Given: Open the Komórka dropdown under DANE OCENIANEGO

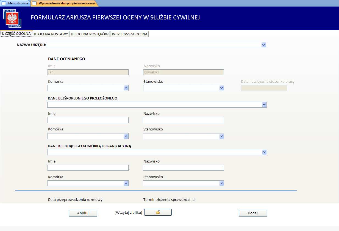Looking at the screenshot, I should [x=126, y=88].
